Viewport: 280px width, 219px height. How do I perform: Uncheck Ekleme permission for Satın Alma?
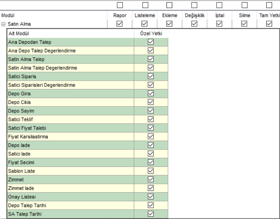169,24
